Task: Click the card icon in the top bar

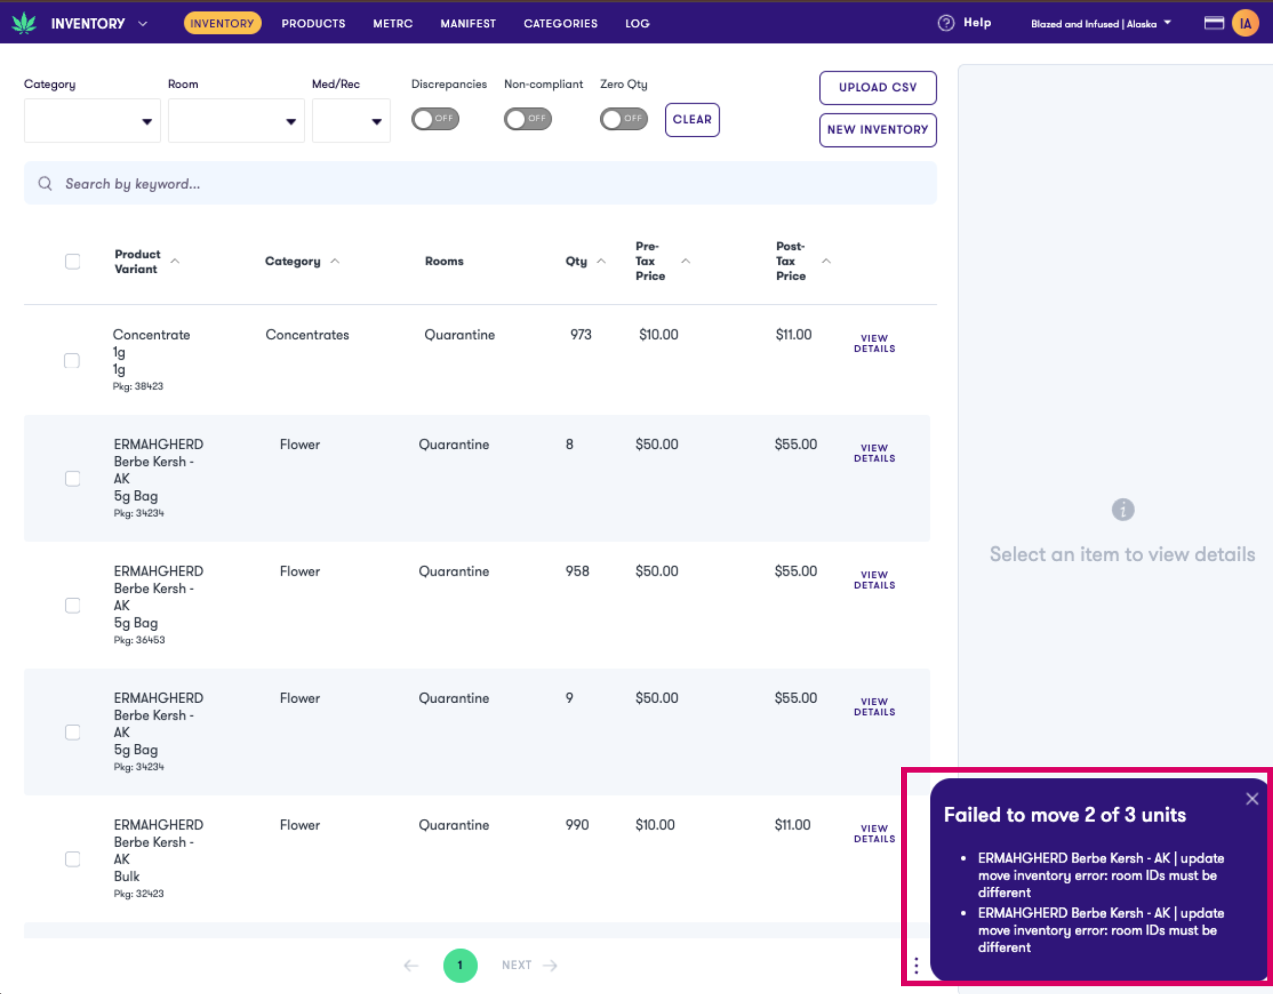Action: pyautogui.click(x=1214, y=23)
